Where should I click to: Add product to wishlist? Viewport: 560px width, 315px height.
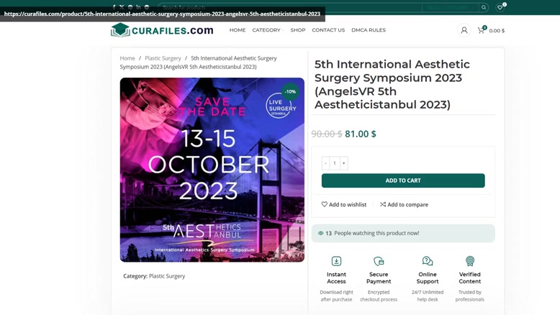click(344, 204)
